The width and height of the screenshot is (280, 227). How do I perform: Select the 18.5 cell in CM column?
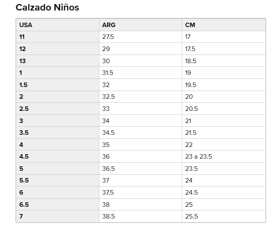[190, 61]
